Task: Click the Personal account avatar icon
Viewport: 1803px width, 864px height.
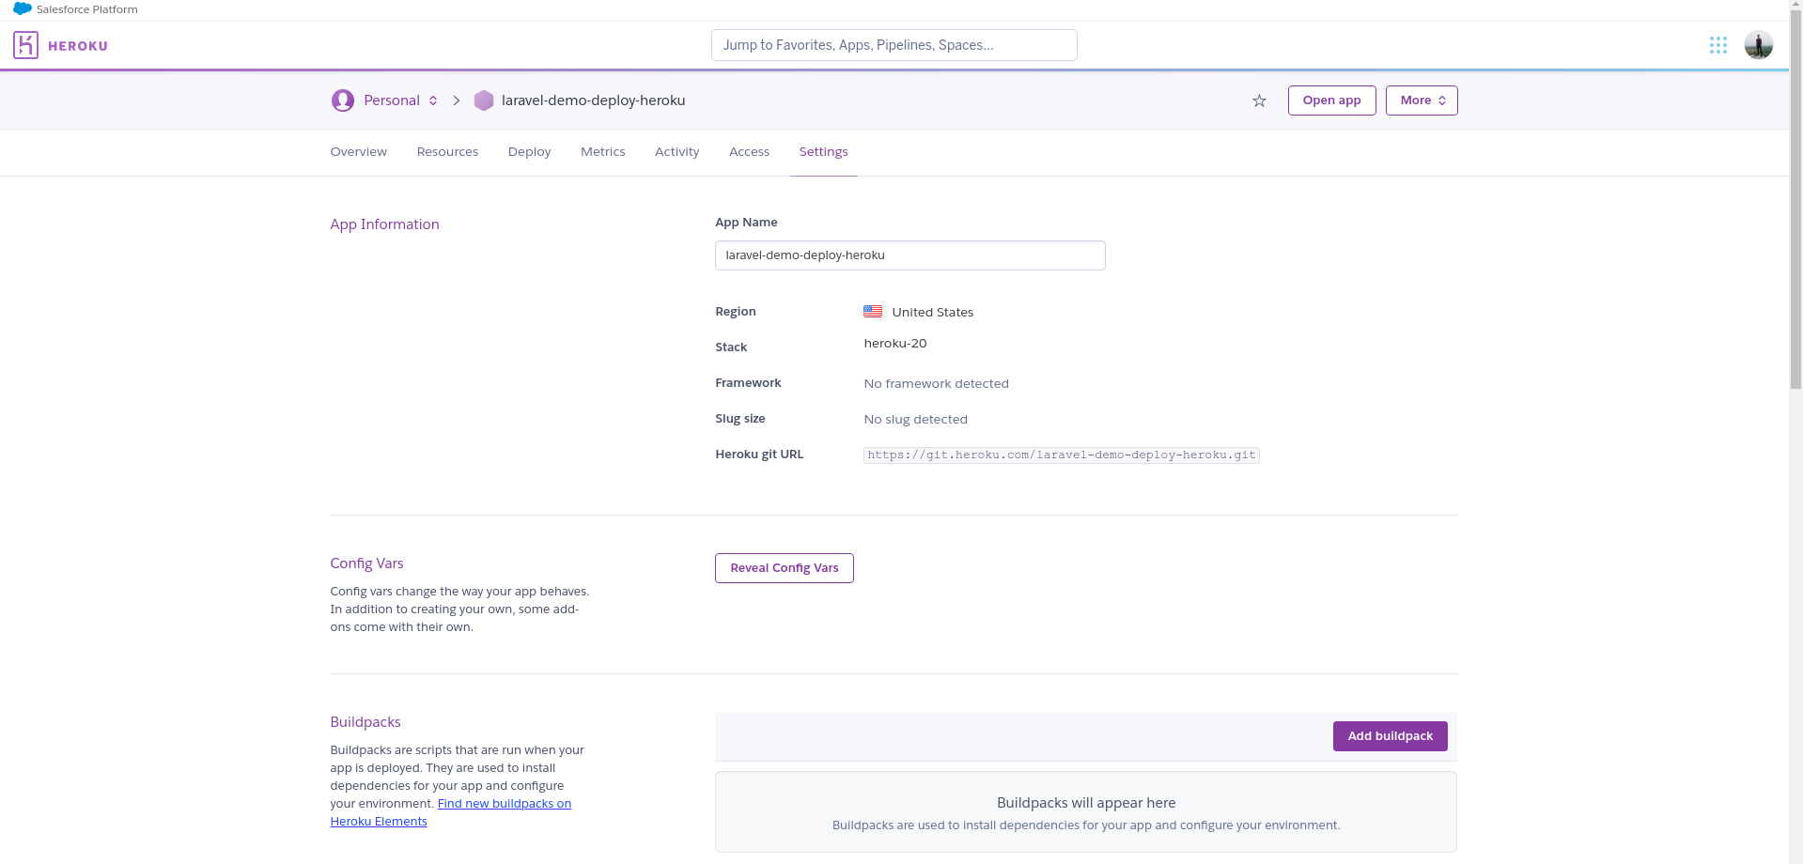Action: point(342,100)
